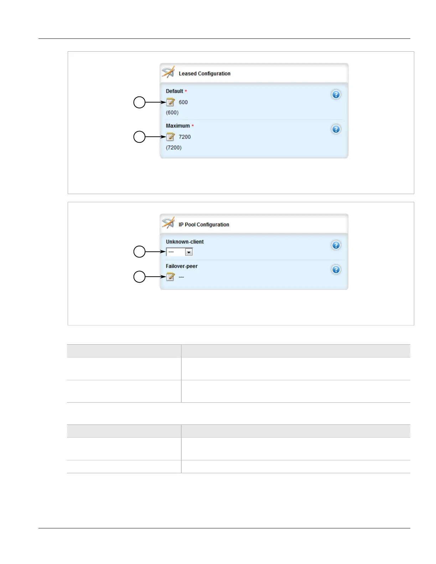Click the Leased Configuration panel header icon
This screenshot has height=564, width=436.
[x=168, y=72]
